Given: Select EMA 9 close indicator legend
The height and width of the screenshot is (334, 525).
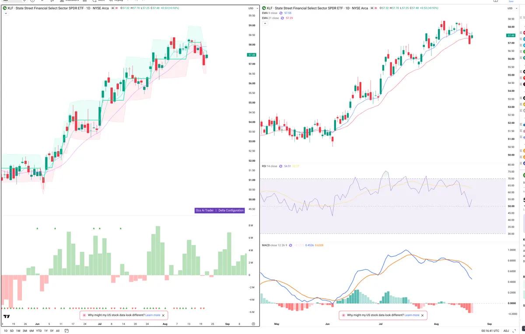Looking at the screenshot, I should click(x=270, y=13).
